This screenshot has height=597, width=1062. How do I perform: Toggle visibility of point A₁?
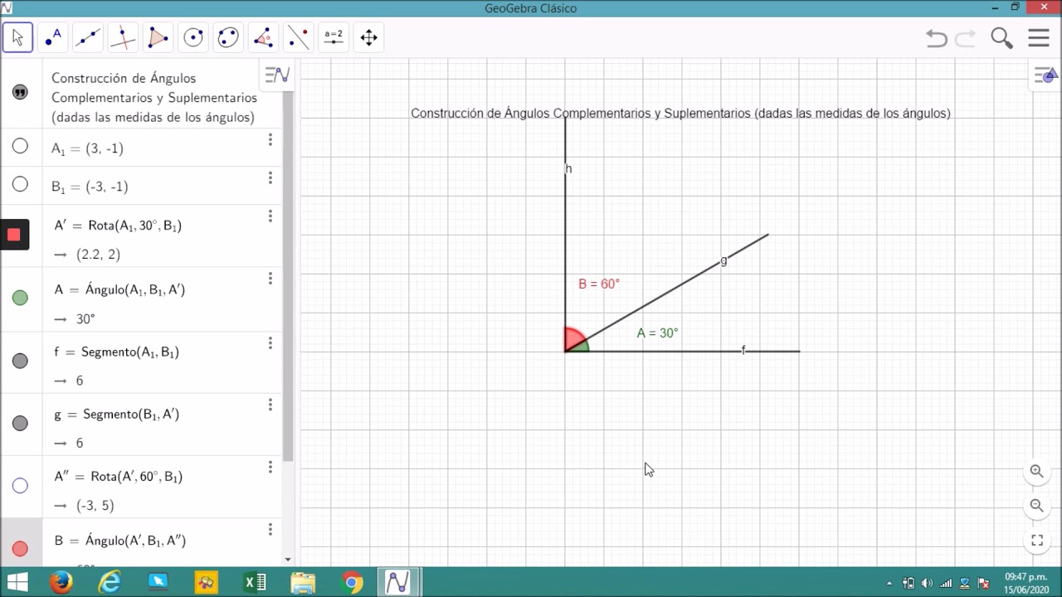tap(20, 147)
